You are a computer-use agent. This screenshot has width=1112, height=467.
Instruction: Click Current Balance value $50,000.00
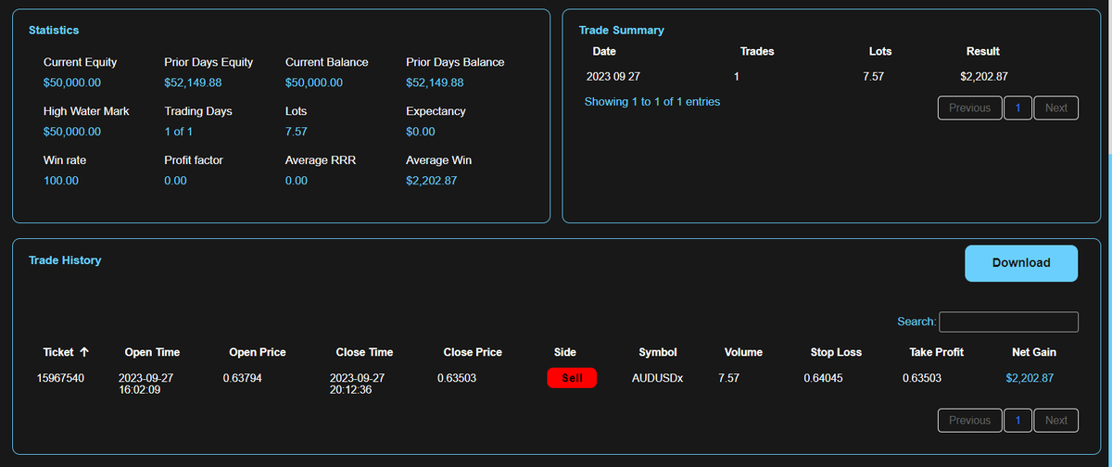coord(314,82)
